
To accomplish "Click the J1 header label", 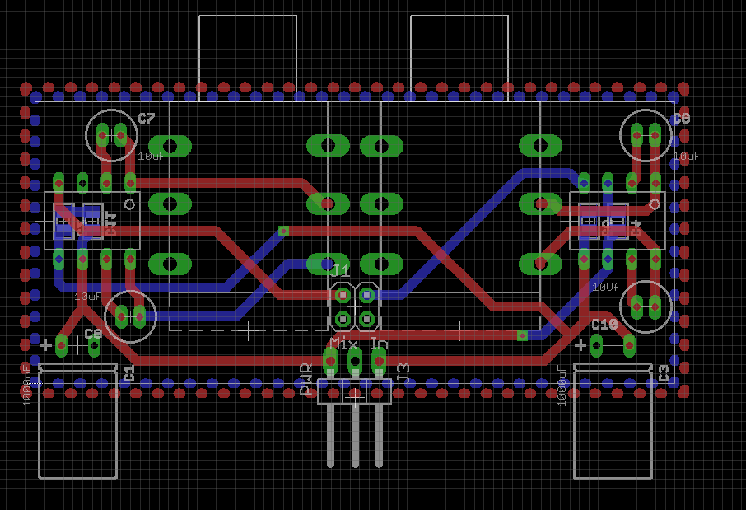I will pos(341,269).
